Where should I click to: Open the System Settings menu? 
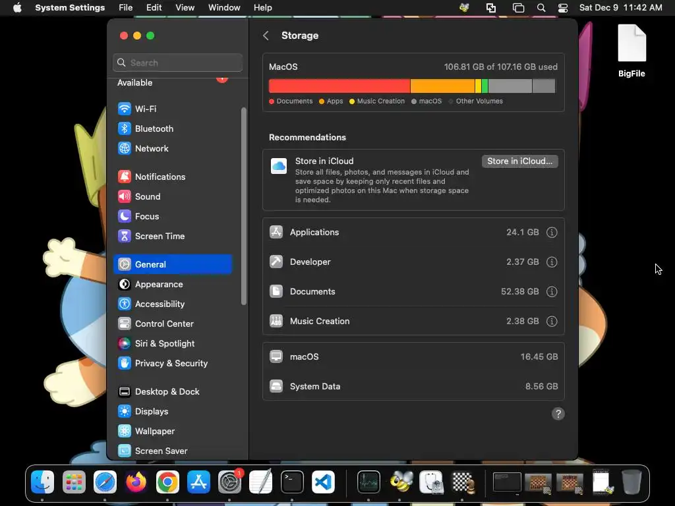[x=70, y=8]
